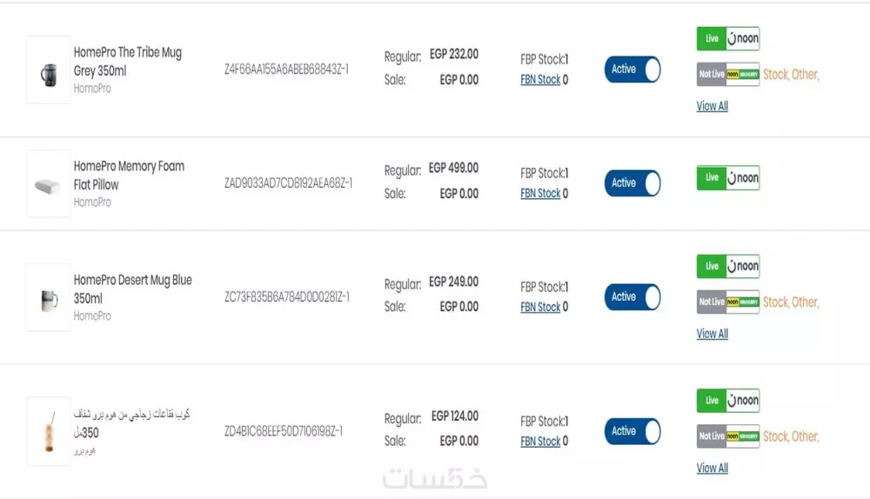Screen dimensions: 870x499
Task: Click the Stock, Other status text for Desert Mug
Action: point(791,303)
